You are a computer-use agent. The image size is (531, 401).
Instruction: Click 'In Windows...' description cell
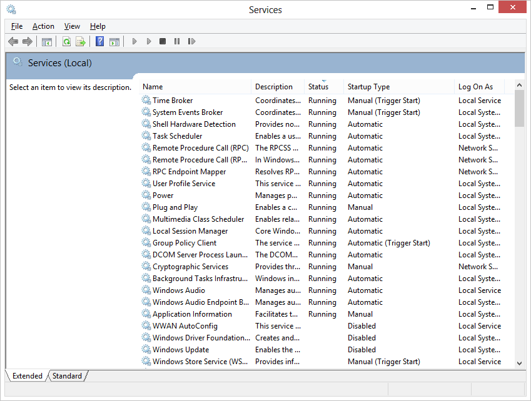tap(277, 160)
